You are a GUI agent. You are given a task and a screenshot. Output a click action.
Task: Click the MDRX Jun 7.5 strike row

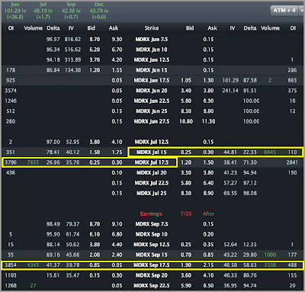152,40
